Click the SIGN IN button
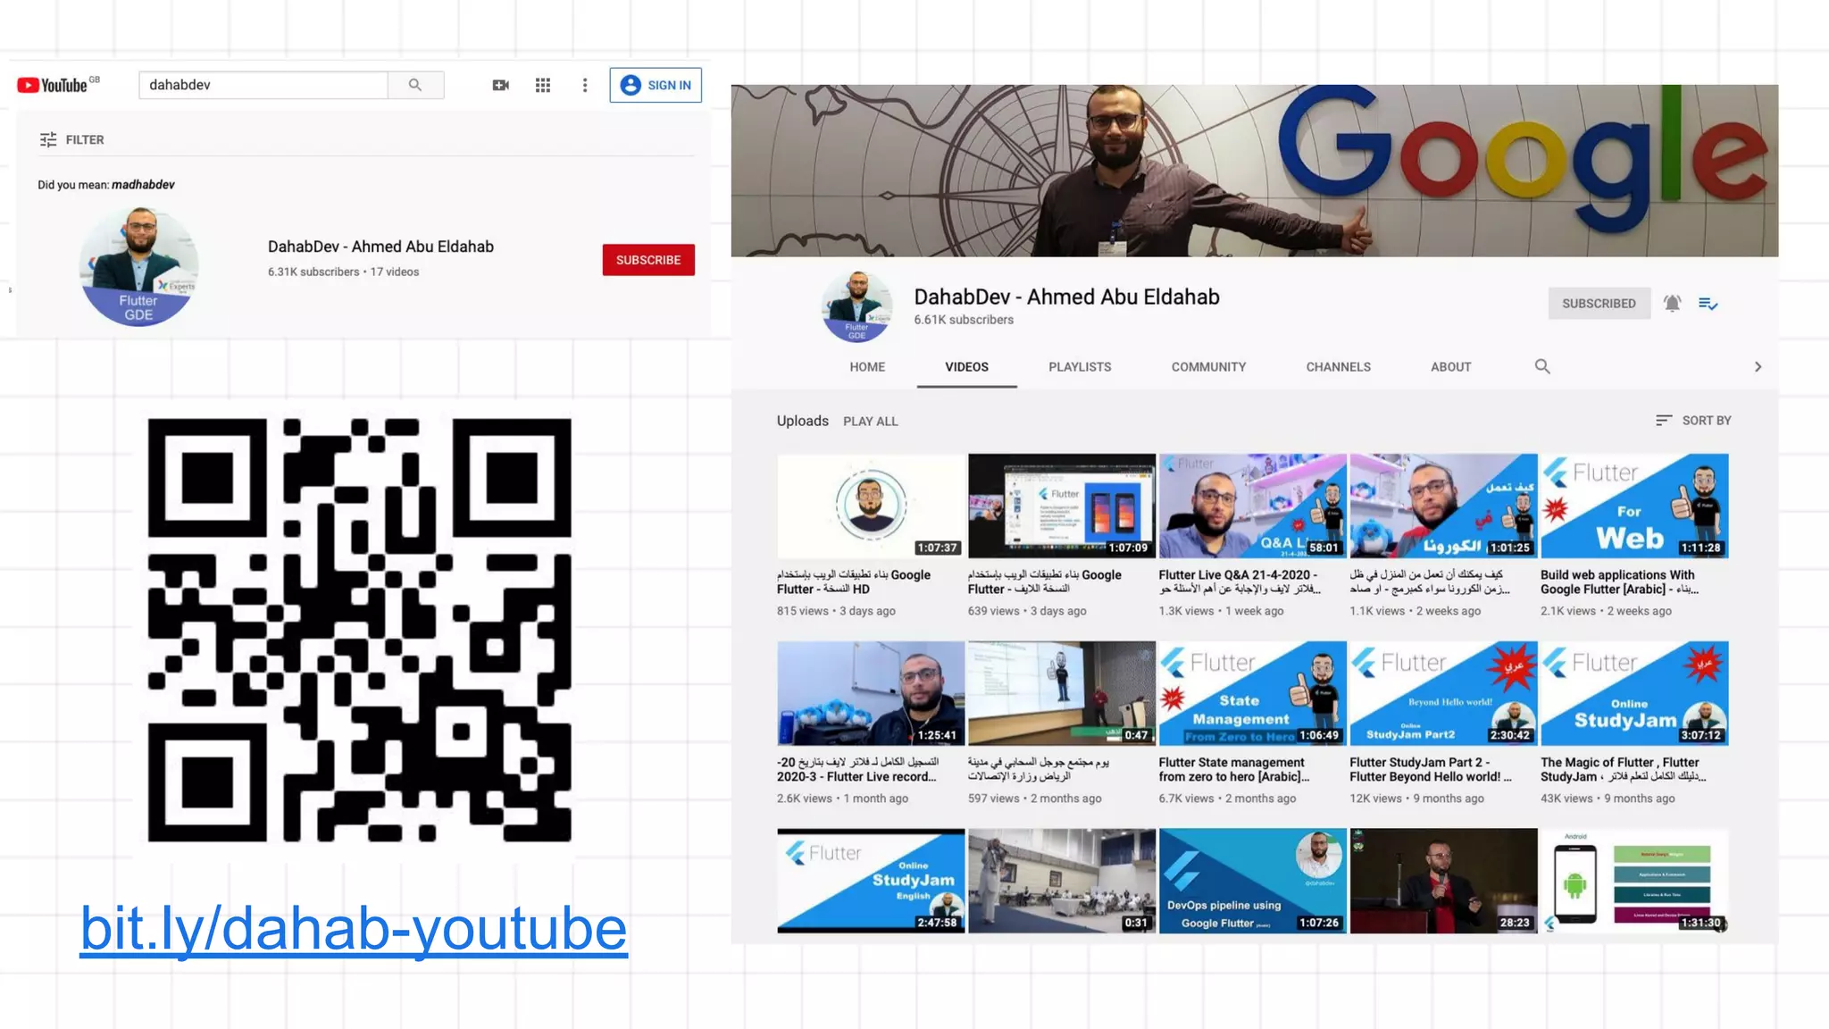Screen dimensions: 1829x1029 click(656, 85)
